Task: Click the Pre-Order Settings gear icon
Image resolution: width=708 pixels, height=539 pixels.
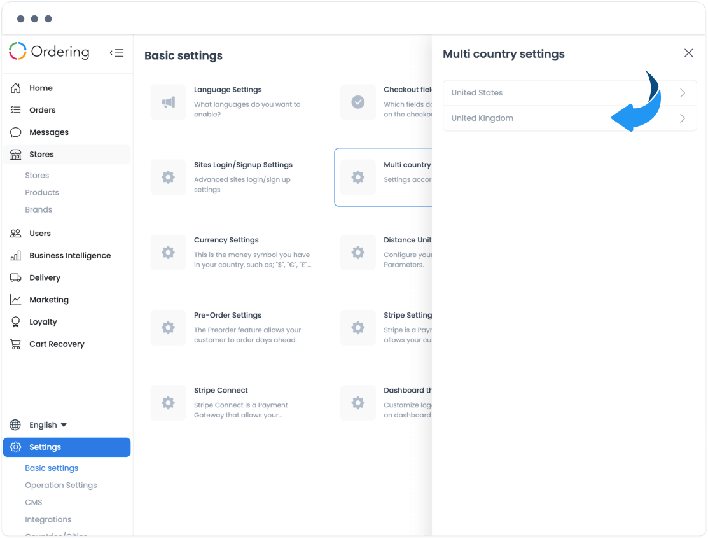Action: pos(169,328)
